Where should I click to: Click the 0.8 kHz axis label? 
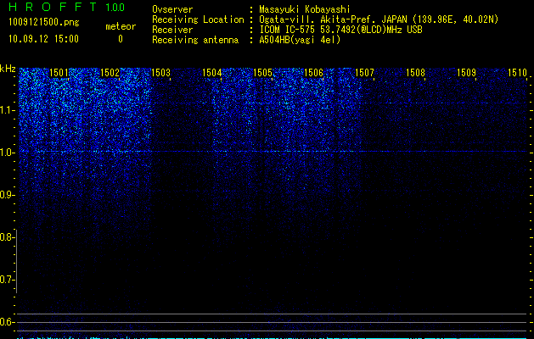tap(7, 237)
